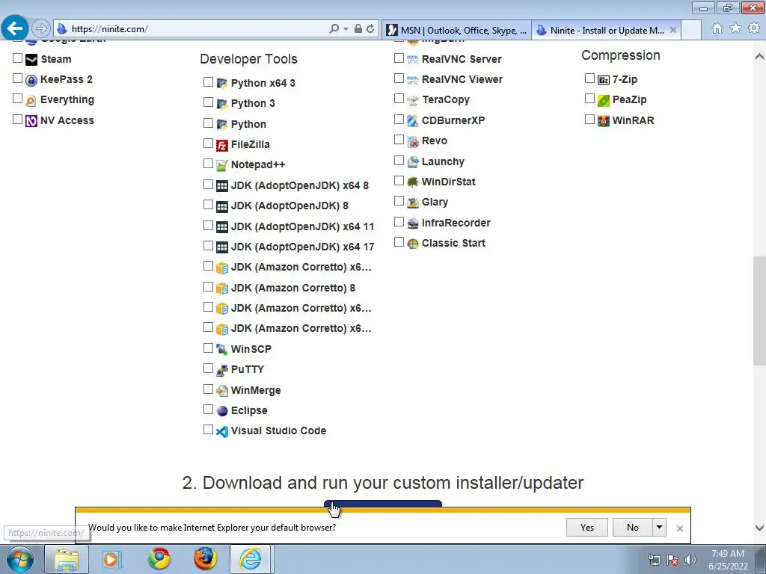This screenshot has width=766, height=574.
Task: Click the forward navigation button
Action: pos(41,28)
